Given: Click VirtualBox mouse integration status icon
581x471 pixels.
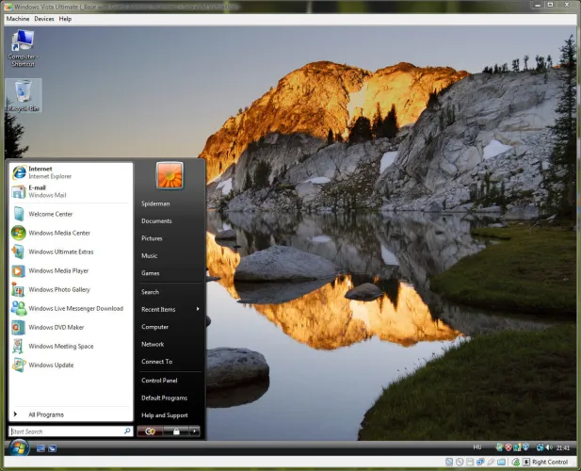Looking at the screenshot, I should click(515, 463).
